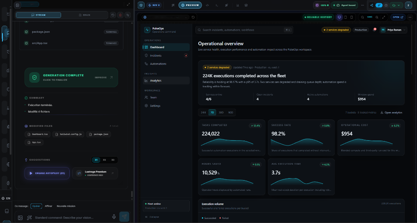Viewport: 417px width, 223px height.
Task: Select the 24H time range
Action: pos(204,113)
